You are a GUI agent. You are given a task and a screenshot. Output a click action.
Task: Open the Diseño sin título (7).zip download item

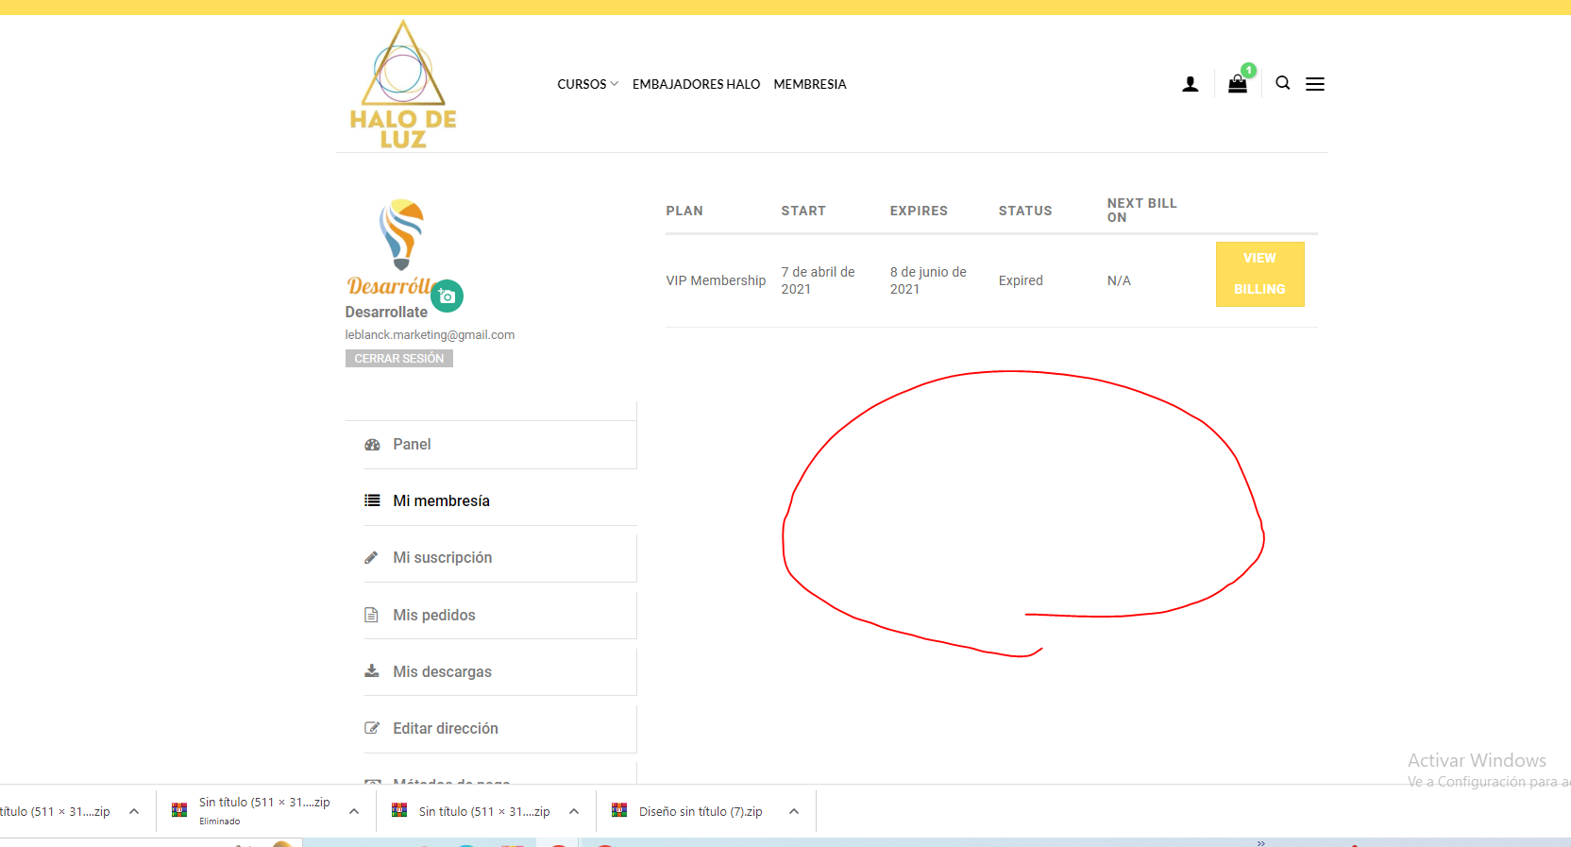pos(700,811)
